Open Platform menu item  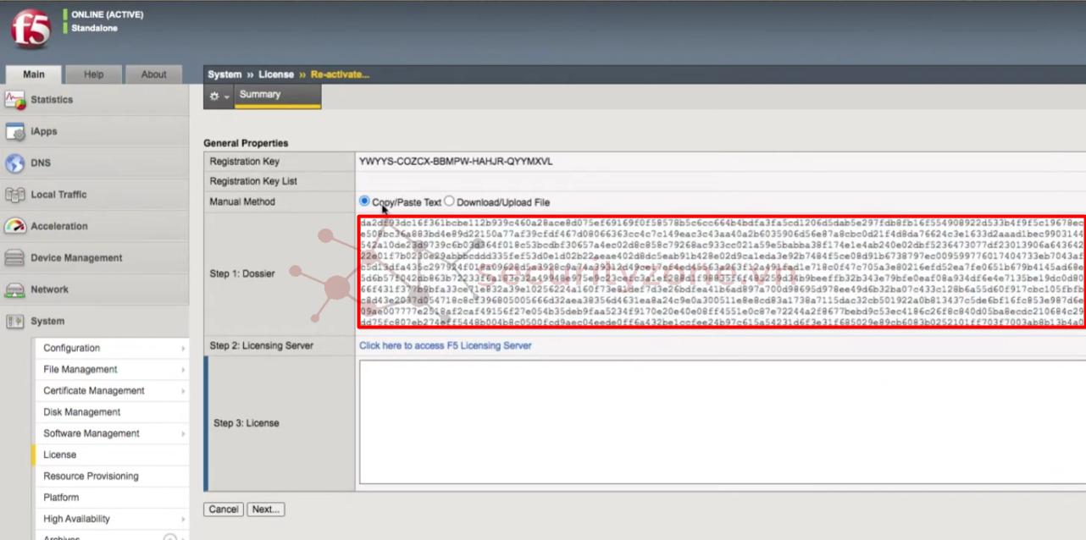click(x=61, y=498)
